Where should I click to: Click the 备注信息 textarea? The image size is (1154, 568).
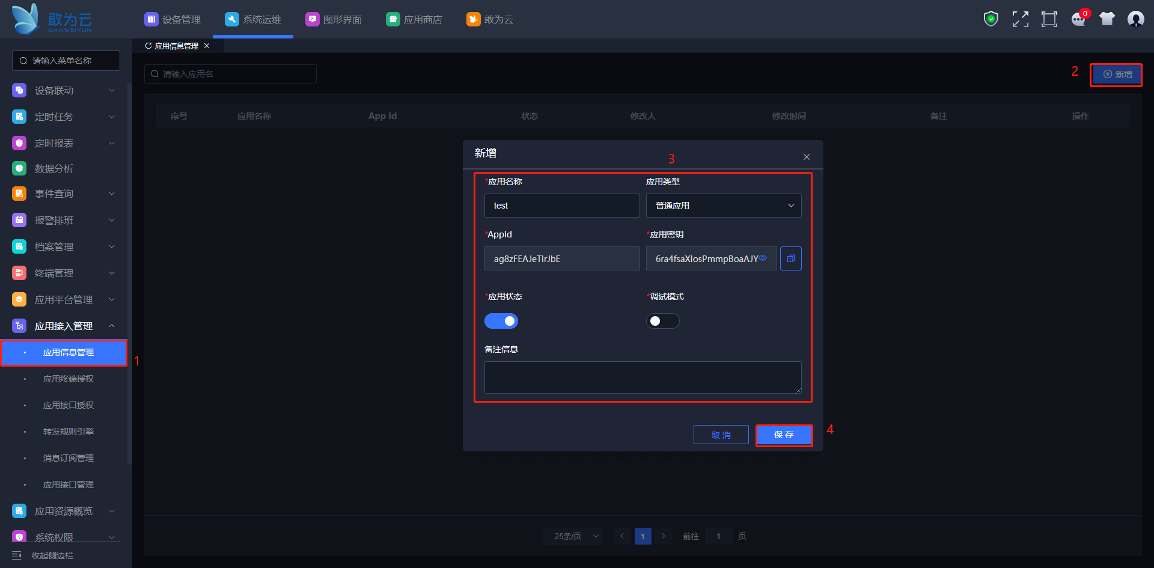pos(643,377)
